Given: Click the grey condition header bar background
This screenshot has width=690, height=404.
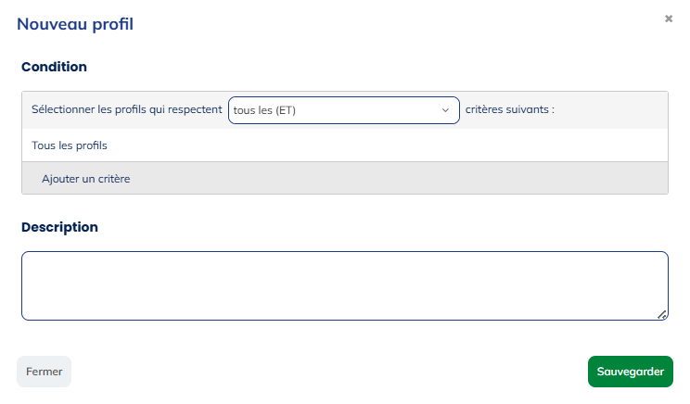Looking at the screenshot, I should click(612, 109).
